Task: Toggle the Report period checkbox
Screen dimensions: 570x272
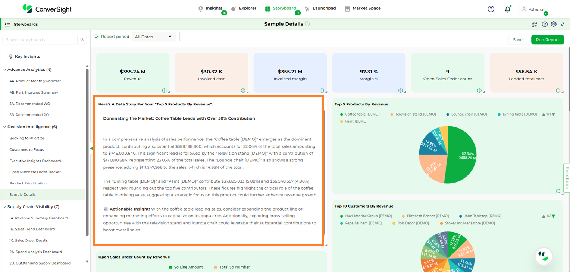Action: (97, 37)
